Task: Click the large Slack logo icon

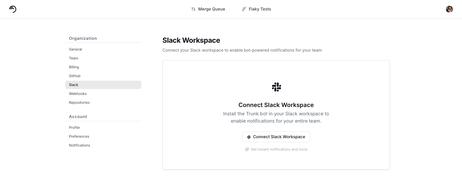Action: 276,87
